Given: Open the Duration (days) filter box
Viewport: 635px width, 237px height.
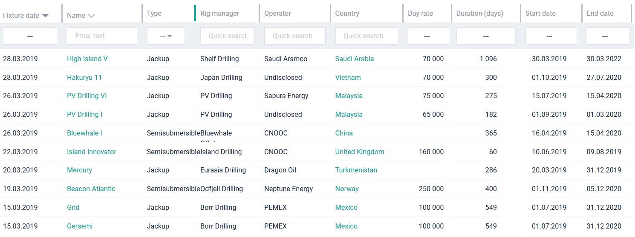Looking at the screenshot, I should (x=485, y=36).
